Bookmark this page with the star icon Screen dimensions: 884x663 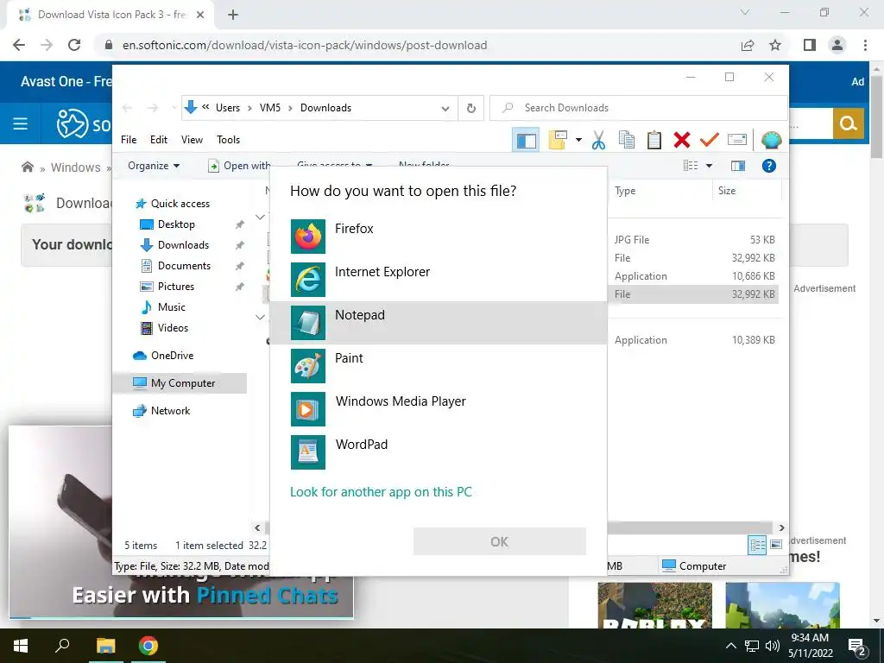pos(775,45)
